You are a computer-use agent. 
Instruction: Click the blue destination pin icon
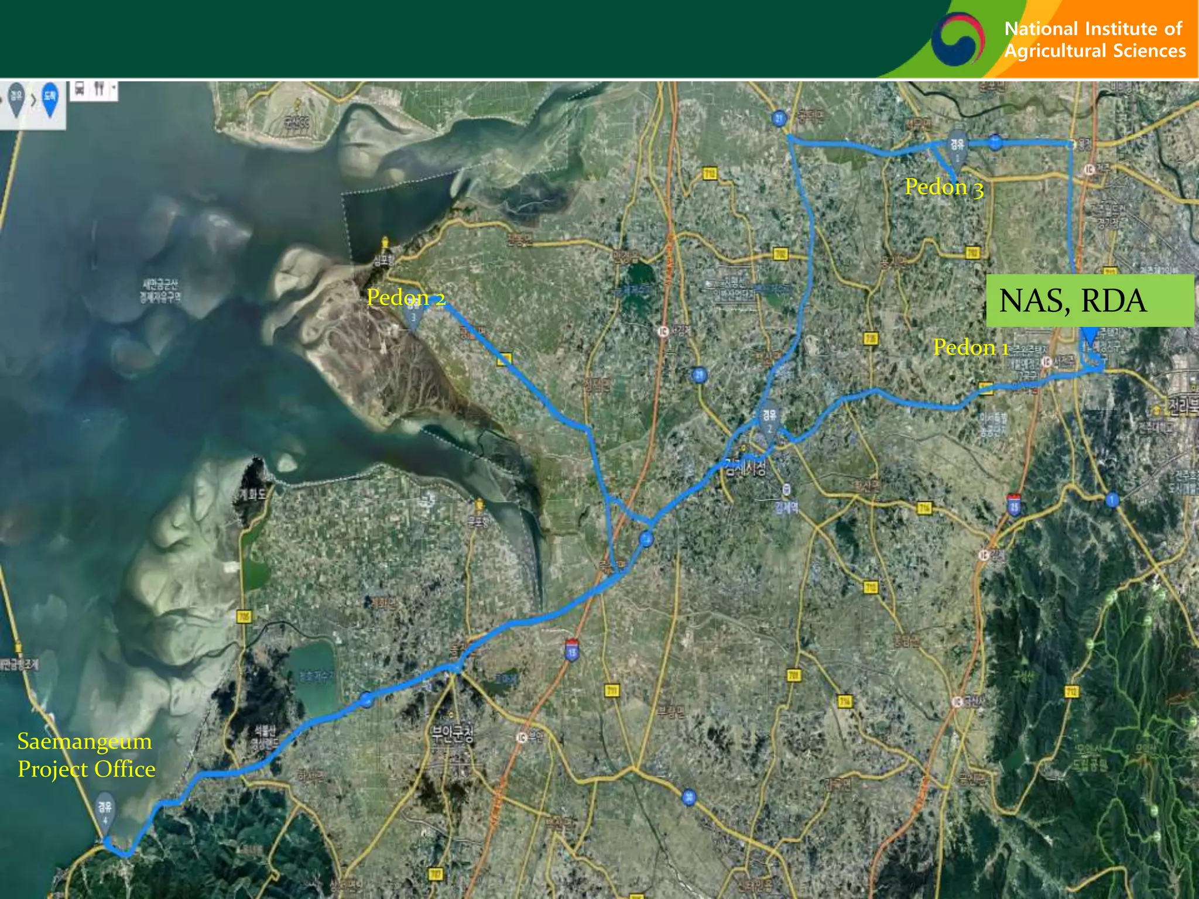click(x=50, y=99)
